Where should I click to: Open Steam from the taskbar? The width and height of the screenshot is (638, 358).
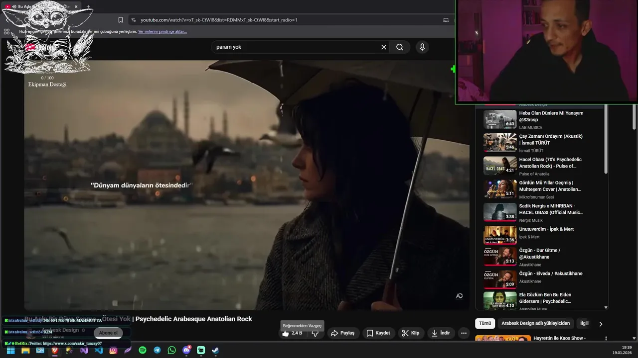[x=215, y=351]
